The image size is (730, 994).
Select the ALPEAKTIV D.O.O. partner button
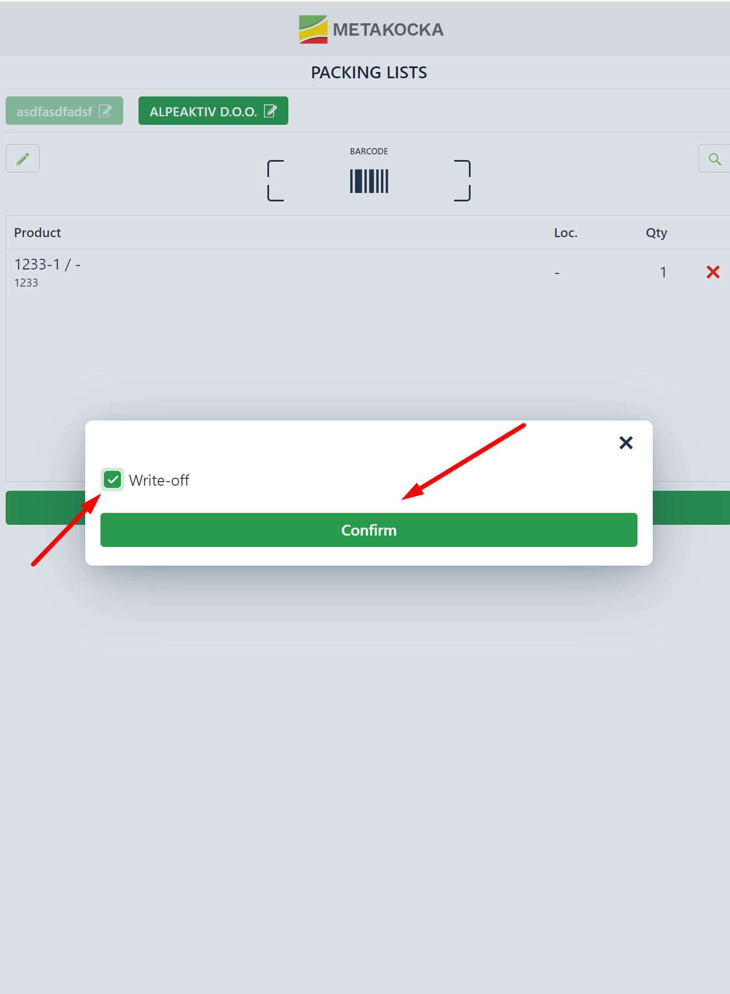pos(213,111)
